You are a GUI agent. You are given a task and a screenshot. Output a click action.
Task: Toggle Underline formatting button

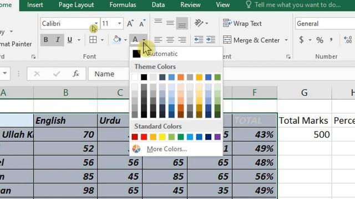(70, 40)
